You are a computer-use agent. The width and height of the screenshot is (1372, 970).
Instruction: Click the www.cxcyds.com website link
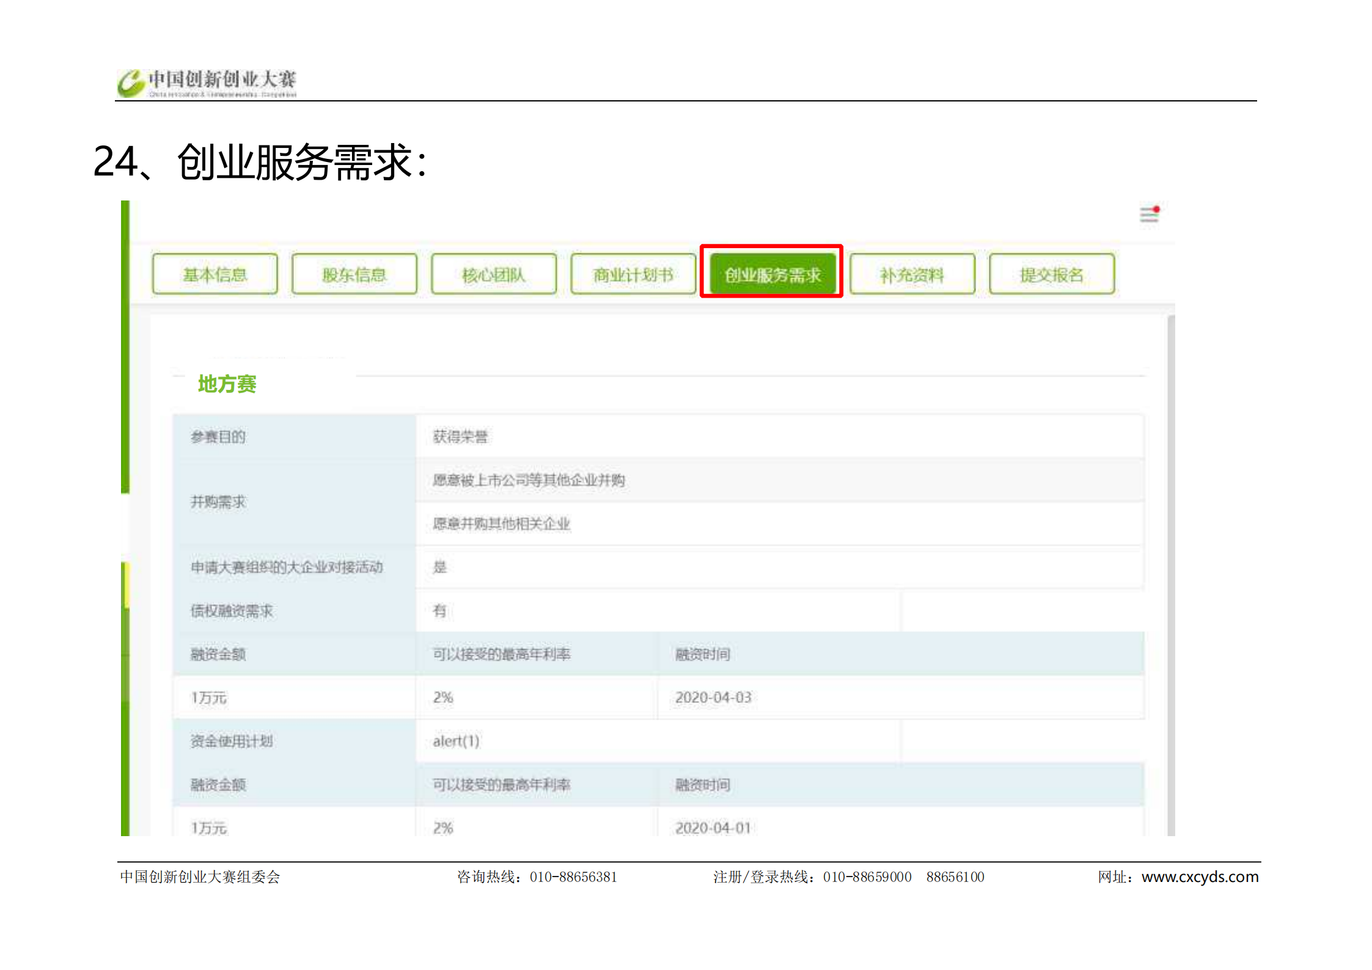tap(1200, 876)
